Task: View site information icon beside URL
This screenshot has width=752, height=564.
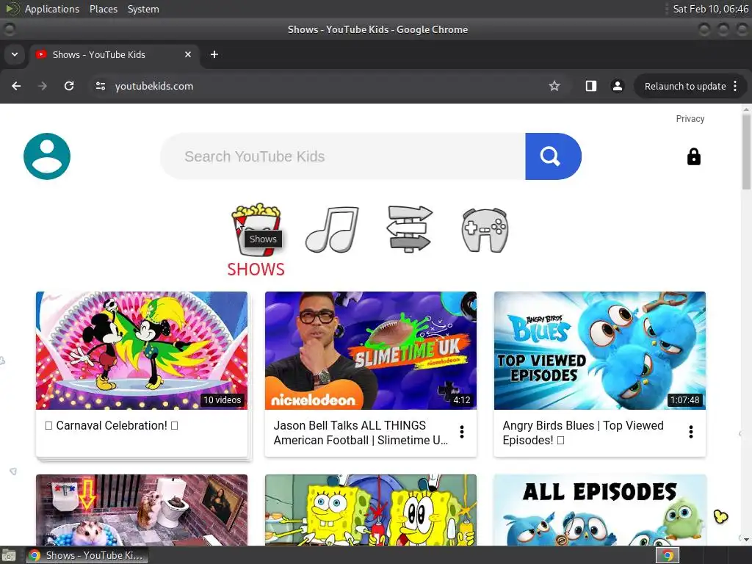Action: coord(100,86)
